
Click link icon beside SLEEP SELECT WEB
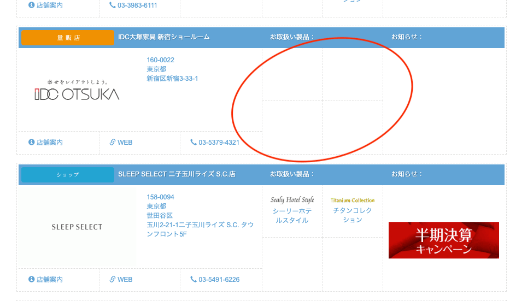[x=113, y=279]
